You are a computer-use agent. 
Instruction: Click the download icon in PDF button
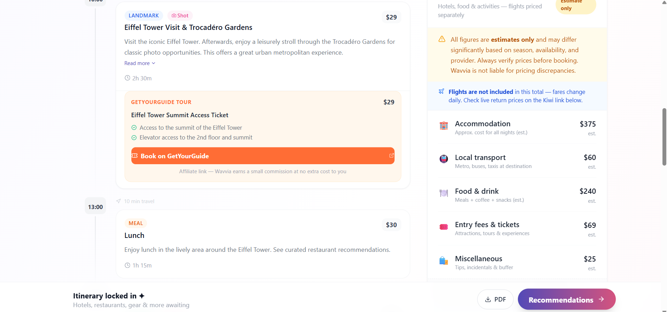(x=488, y=299)
